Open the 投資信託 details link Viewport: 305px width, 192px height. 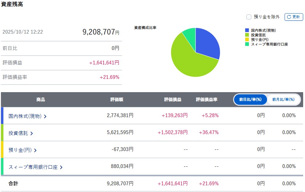(18, 133)
